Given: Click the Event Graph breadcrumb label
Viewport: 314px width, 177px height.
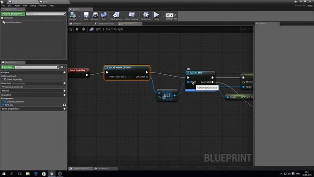Looking at the screenshot, I should click(x=114, y=29).
